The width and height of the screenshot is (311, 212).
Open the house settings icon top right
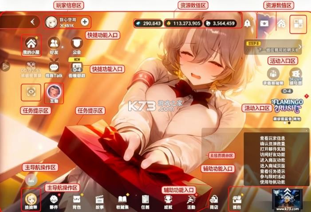[x=281, y=24]
